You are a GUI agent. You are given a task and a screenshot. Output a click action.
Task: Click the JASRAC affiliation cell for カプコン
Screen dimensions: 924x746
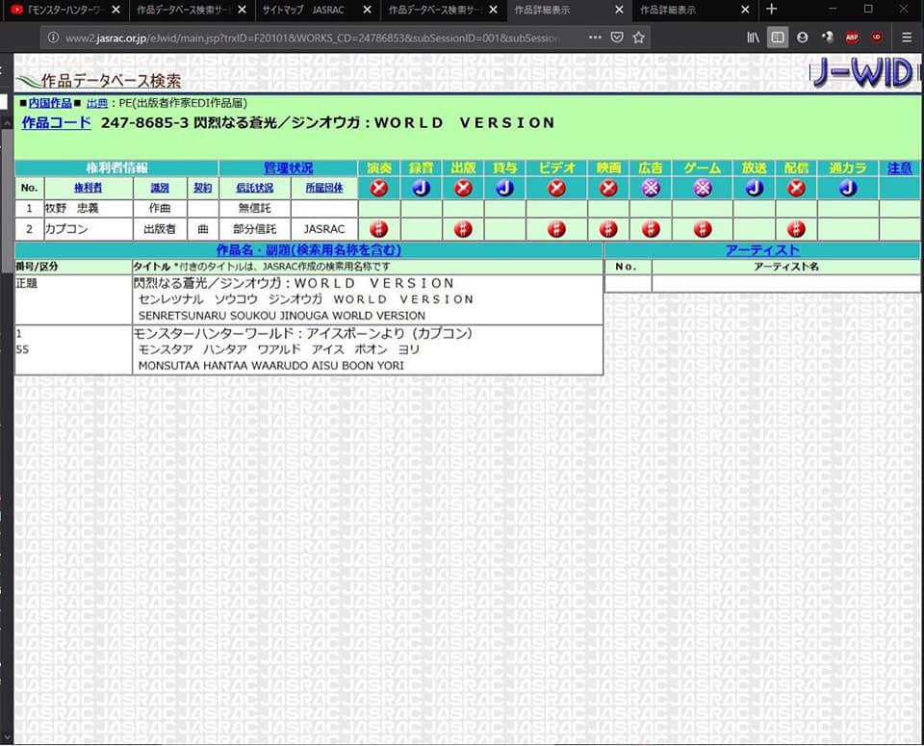point(324,229)
